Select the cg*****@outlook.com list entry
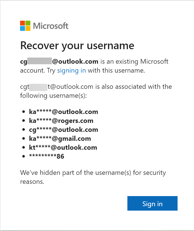Screen dimensions: 194x231 pyautogui.click(x=64, y=130)
